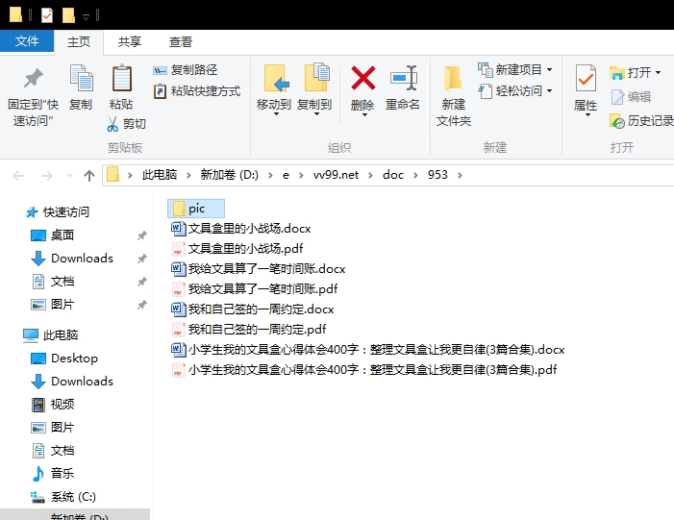Select This PC (此电脑) in the sidebar
Screen dimensions: 674x520
click(x=51, y=334)
